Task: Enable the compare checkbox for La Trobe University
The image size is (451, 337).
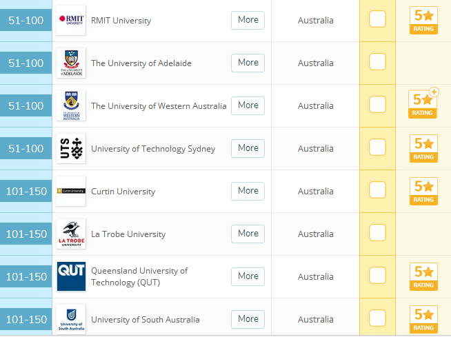Action: click(377, 232)
